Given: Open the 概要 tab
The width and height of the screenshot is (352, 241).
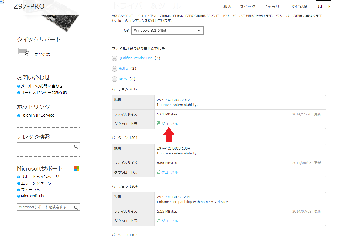Looking at the screenshot, I should pos(227,7).
